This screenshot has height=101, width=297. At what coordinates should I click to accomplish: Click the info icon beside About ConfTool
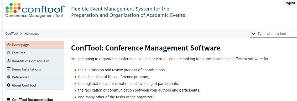point(8,85)
